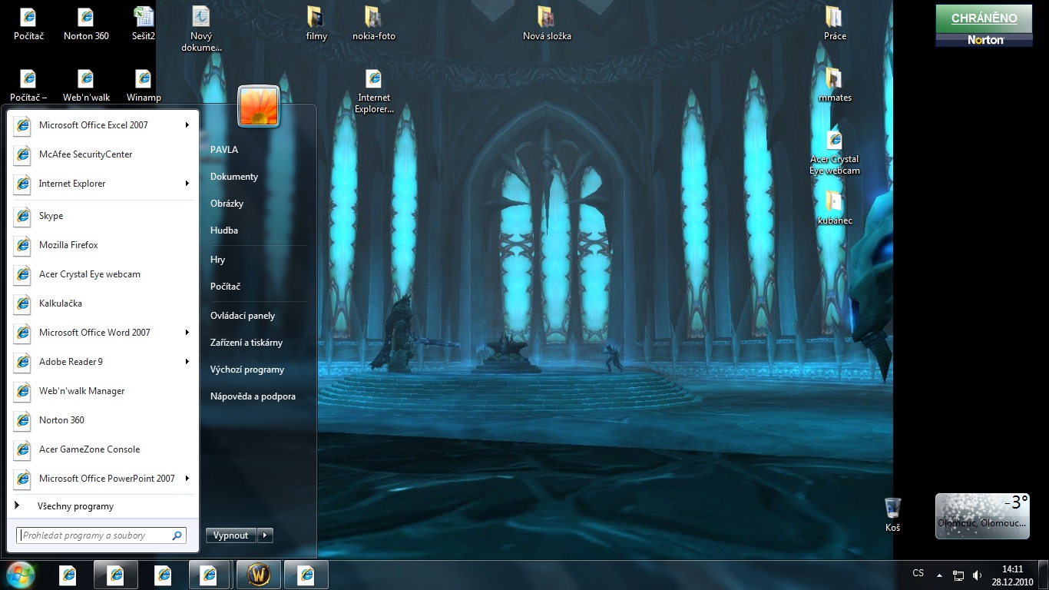This screenshot has width=1049, height=590.
Task: Open the kubanec folder on desktop
Action: (x=835, y=207)
